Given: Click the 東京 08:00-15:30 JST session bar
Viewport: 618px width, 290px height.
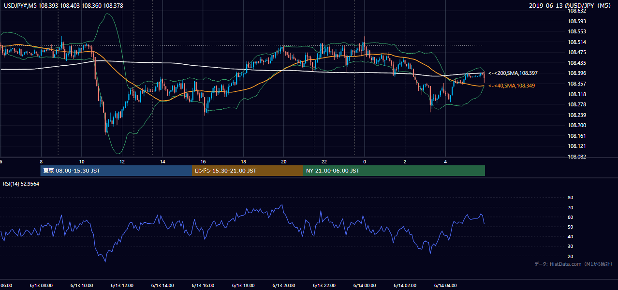Looking at the screenshot, I should (116, 171).
